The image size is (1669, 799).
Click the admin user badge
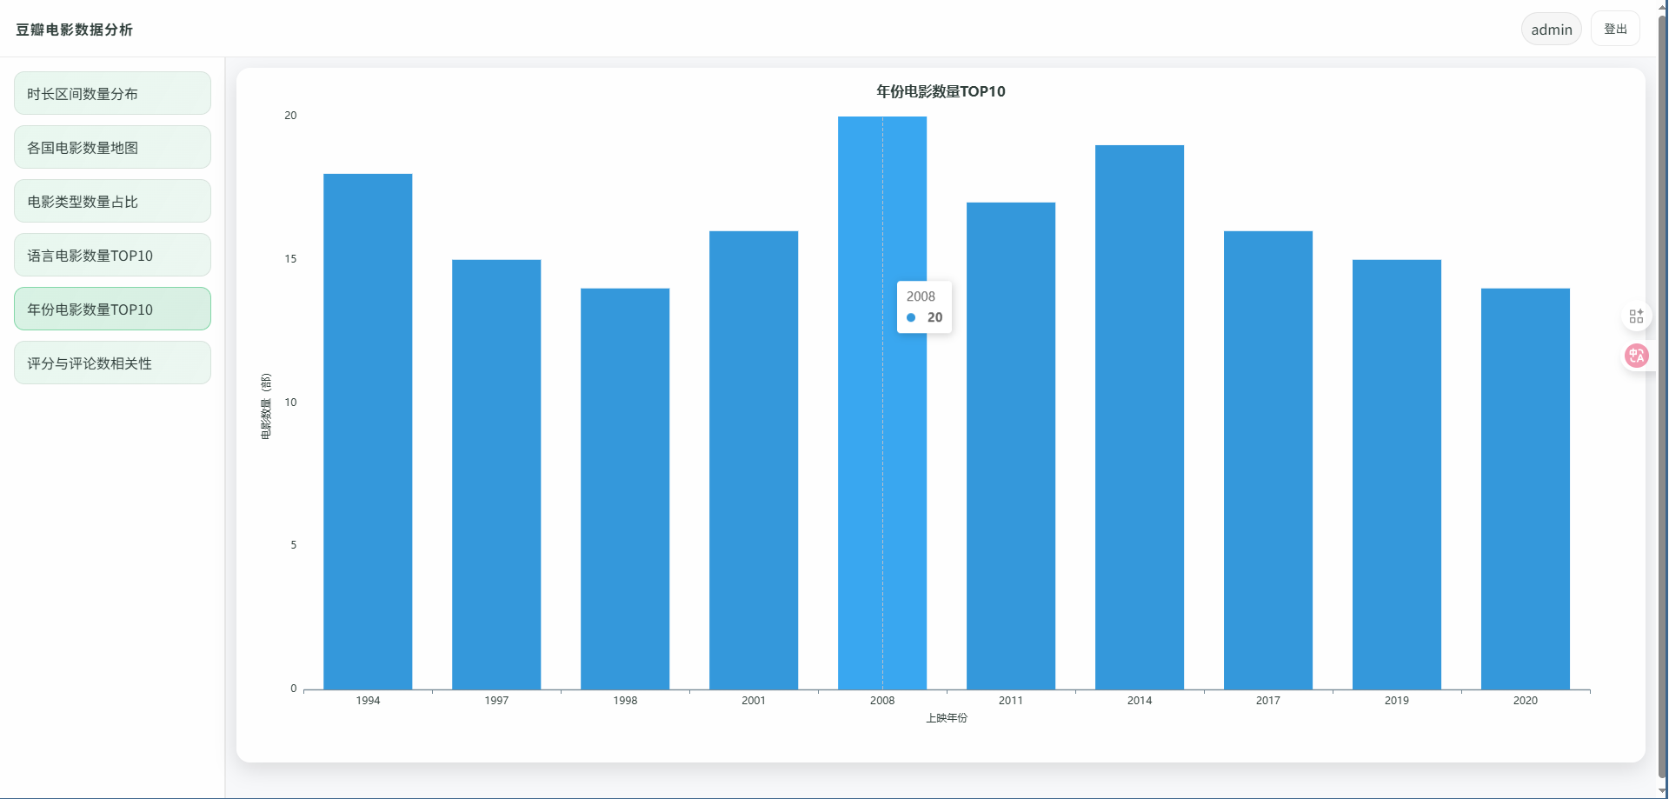pos(1551,30)
